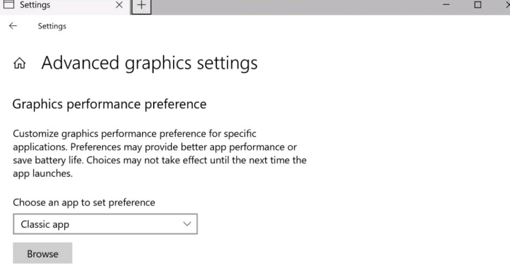Click the graphics preference description paragraph
510x273 pixels.
[159, 153]
